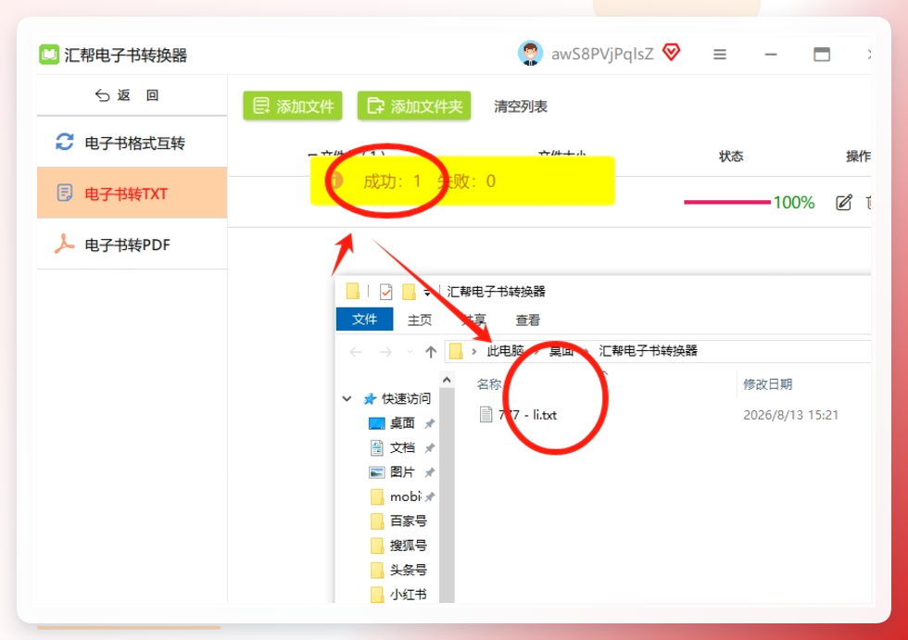Open the user avatar profile
908x640 pixels.
(x=530, y=53)
